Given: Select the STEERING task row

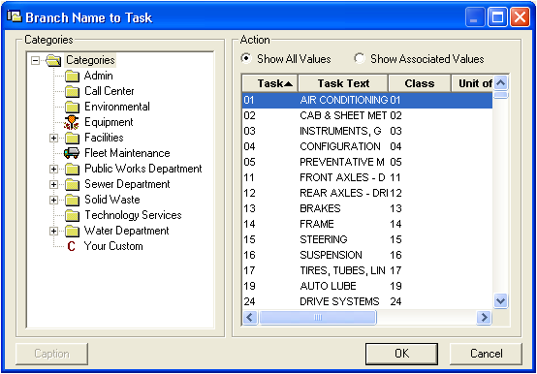Looking at the screenshot, I should 367,239.
